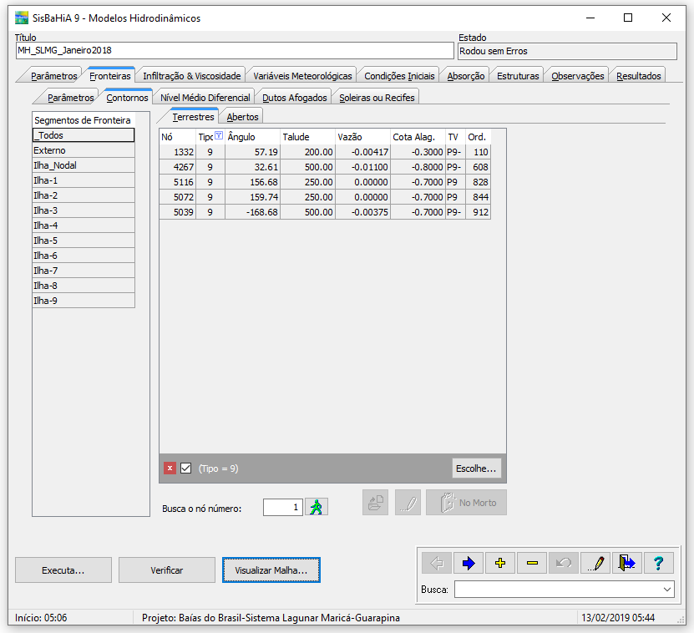The height and width of the screenshot is (633, 694).
Task: Click the Busca o nó número input
Action: pos(283,507)
